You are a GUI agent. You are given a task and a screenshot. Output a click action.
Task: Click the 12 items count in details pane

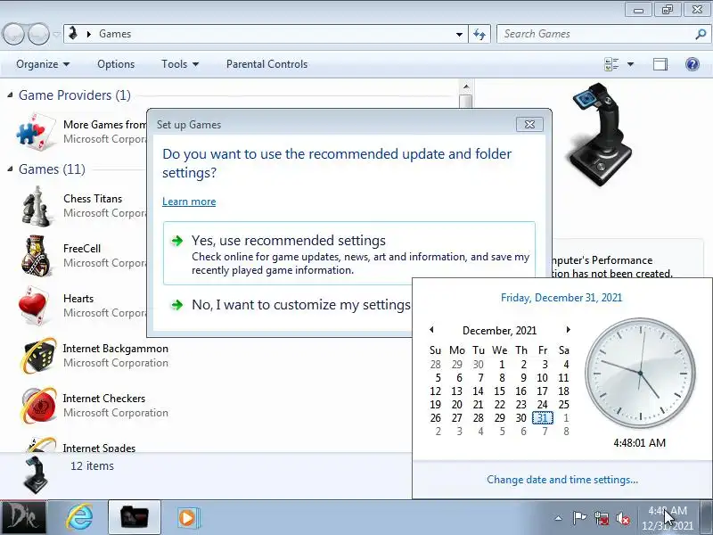tap(93, 465)
